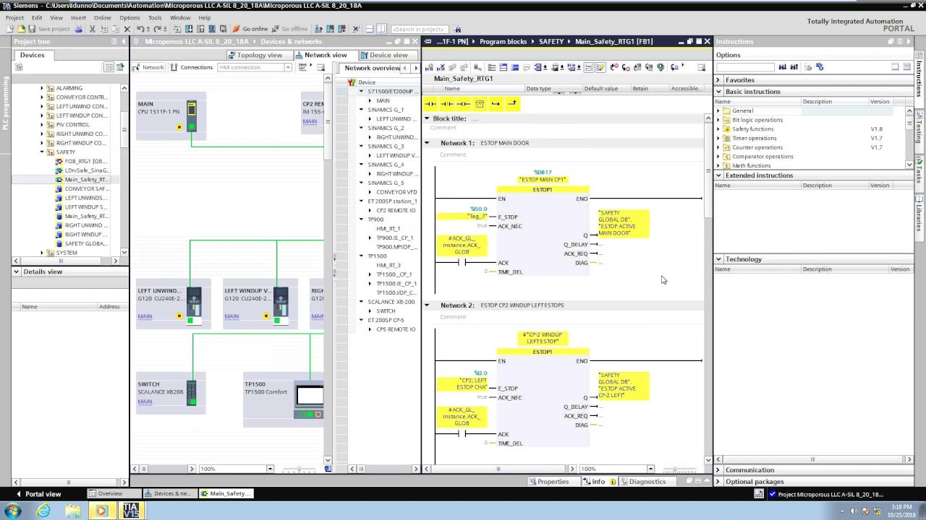Open the Project menu
The width and height of the screenshot is (926, 520).
coord(14,17)
